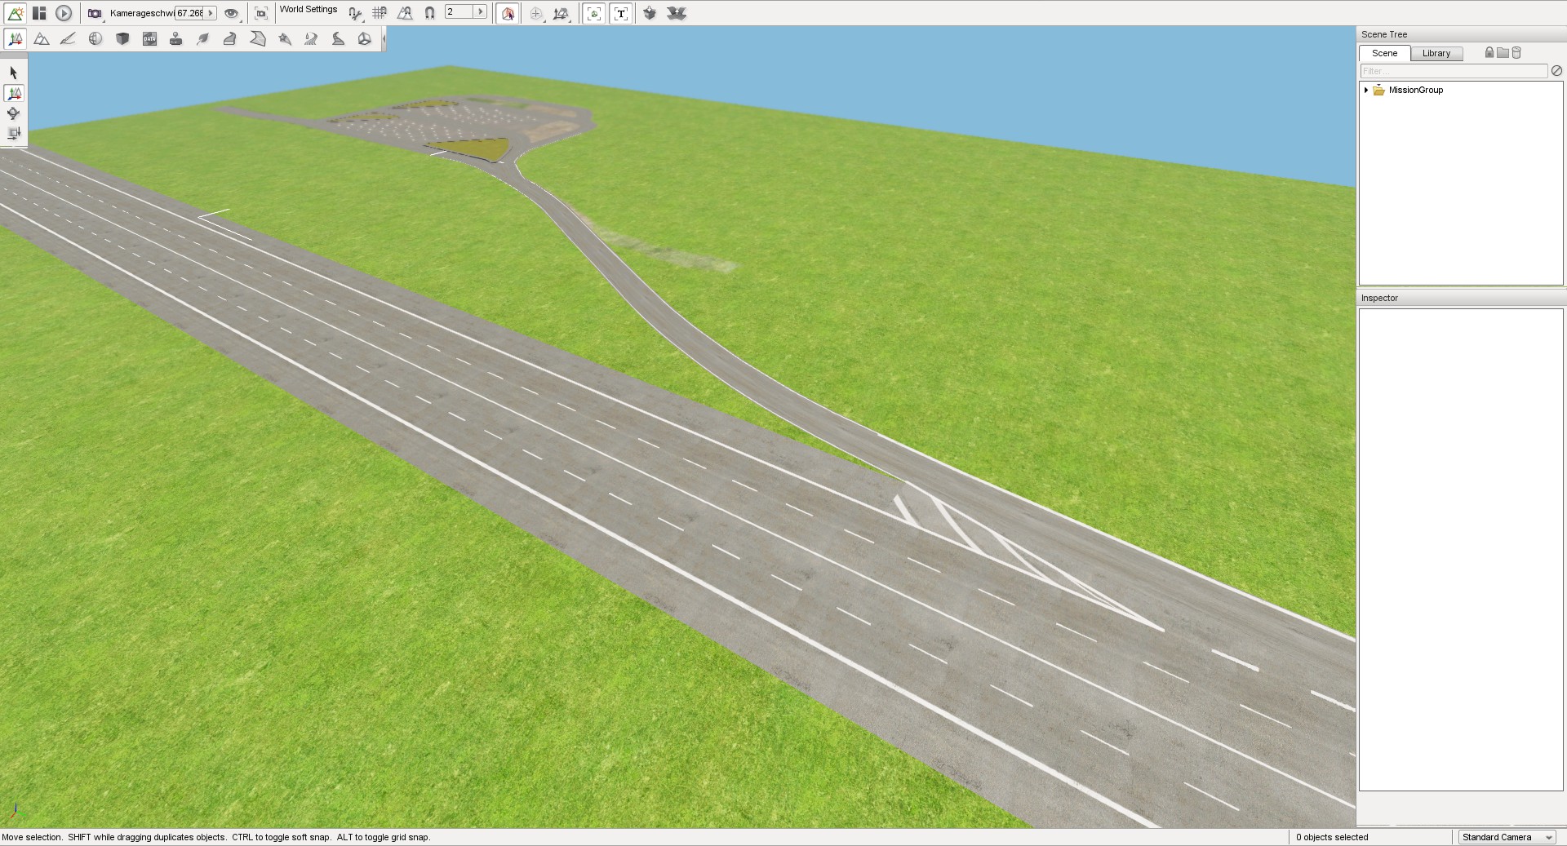Select the Mesh Road Editor
The width and height of the screenshot is (1567, 846).
coord(230,39)
